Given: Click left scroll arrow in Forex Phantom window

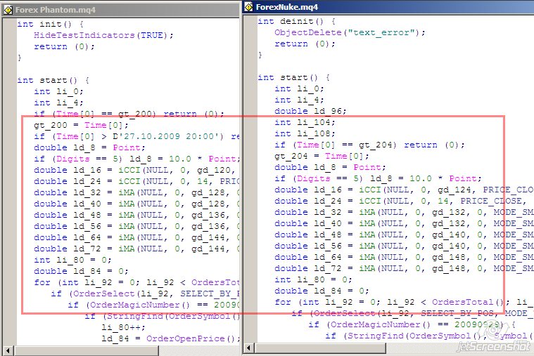Looking at the screenshot, I should point(8,350).
